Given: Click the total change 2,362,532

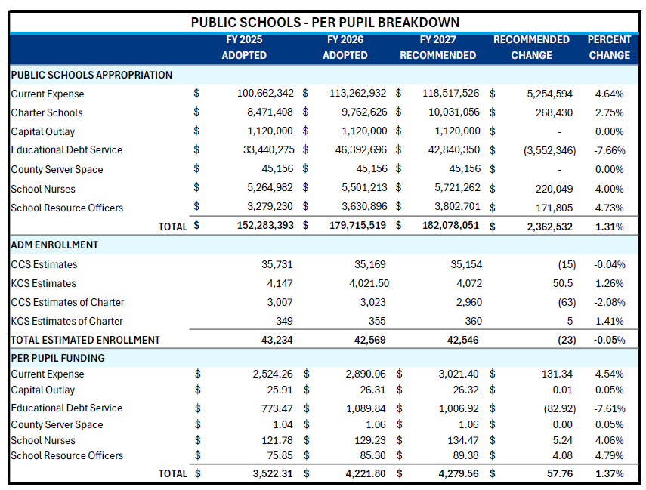Looking at the screenshot, I should [x=549, y=227].
